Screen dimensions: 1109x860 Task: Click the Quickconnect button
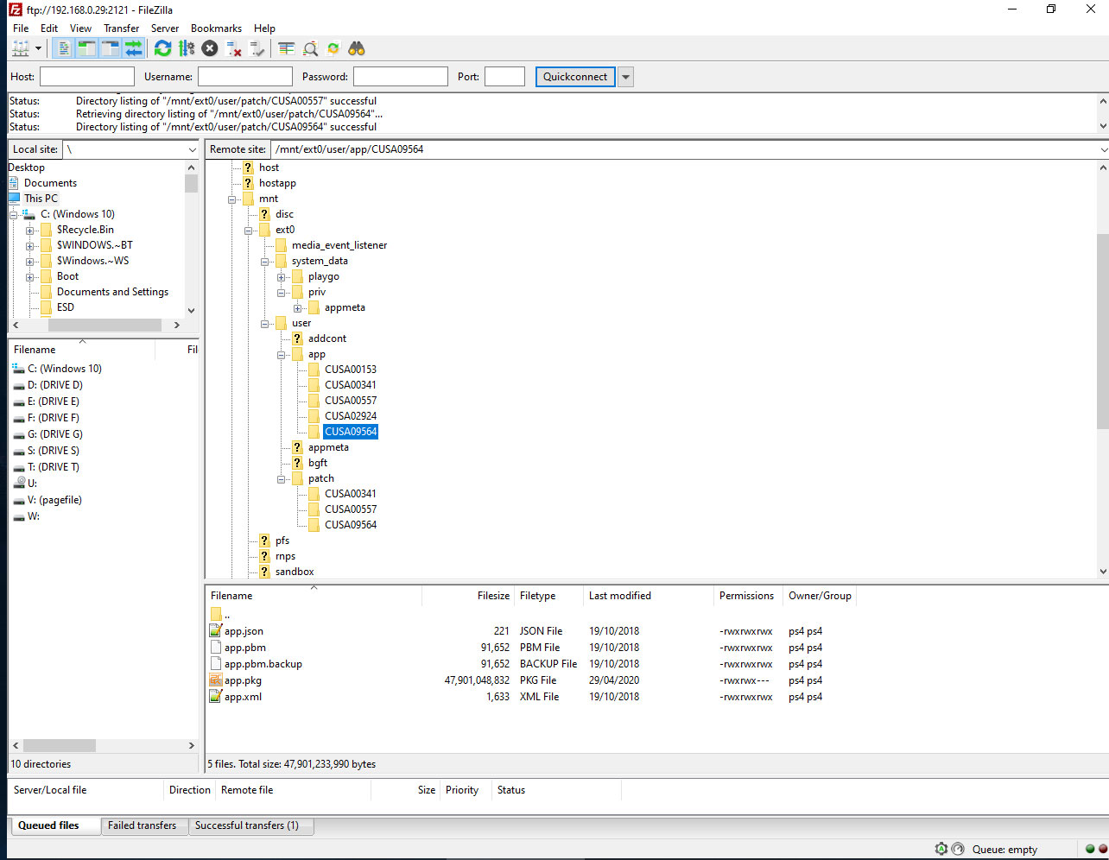coord(575,77)
